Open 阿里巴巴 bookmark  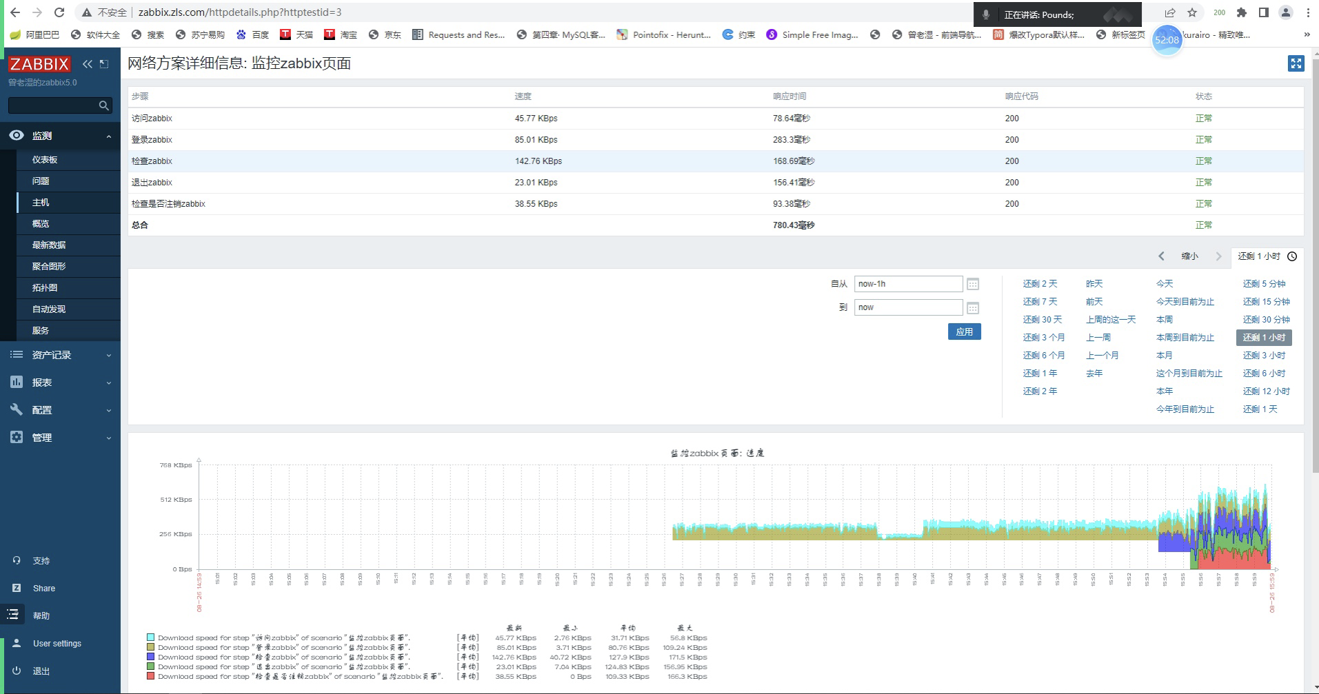click(x=34, y=34)
